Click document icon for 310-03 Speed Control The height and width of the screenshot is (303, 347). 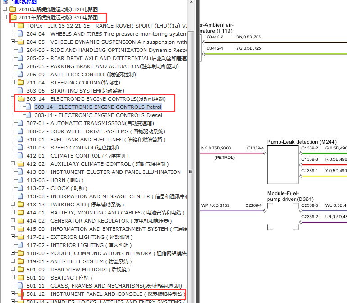[20, 147]
